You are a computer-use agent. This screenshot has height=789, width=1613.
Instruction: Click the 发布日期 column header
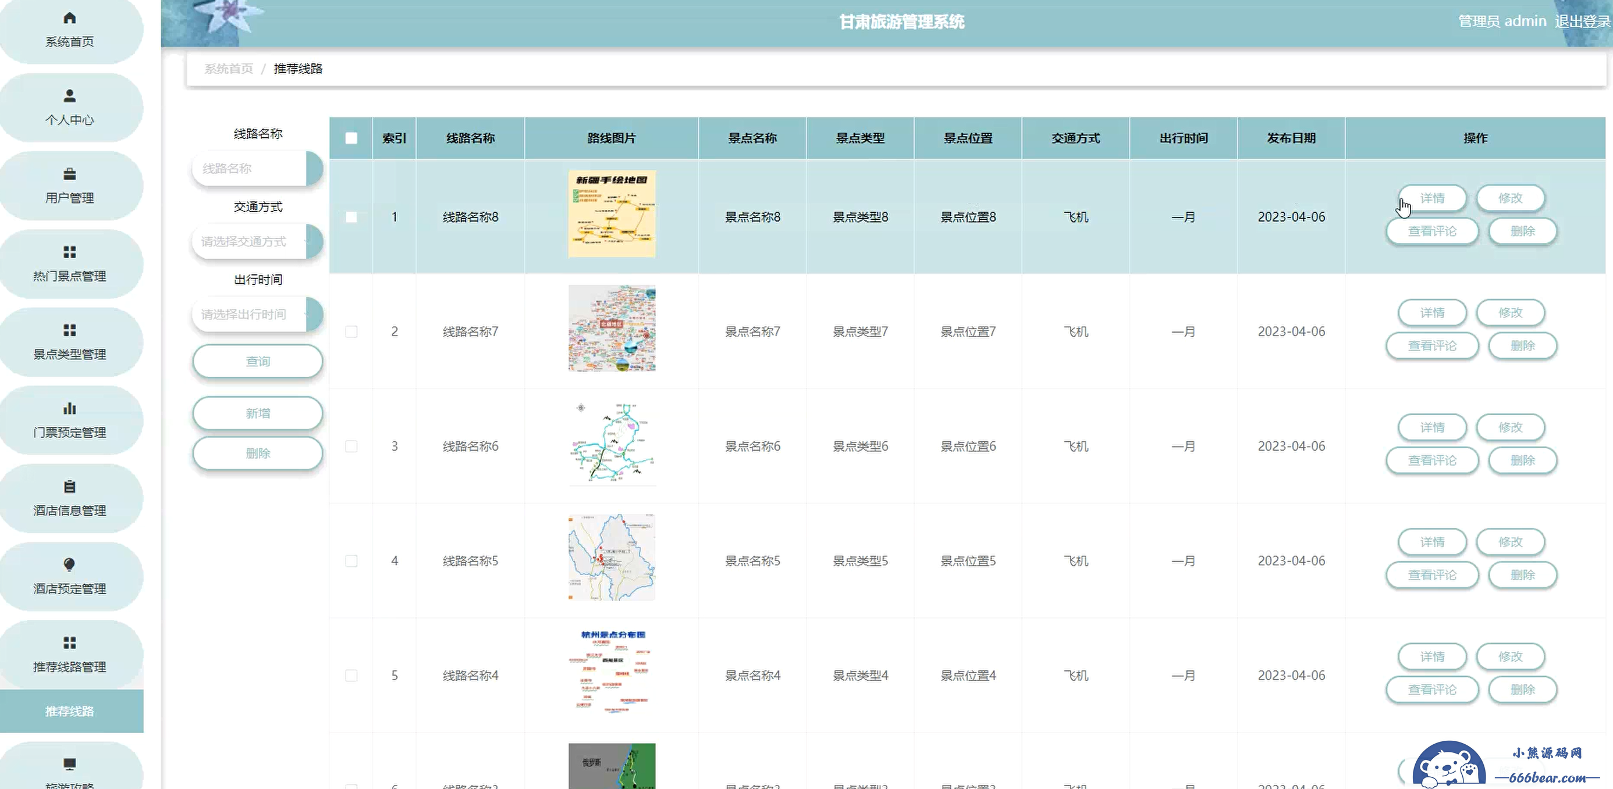point(1291,138)
